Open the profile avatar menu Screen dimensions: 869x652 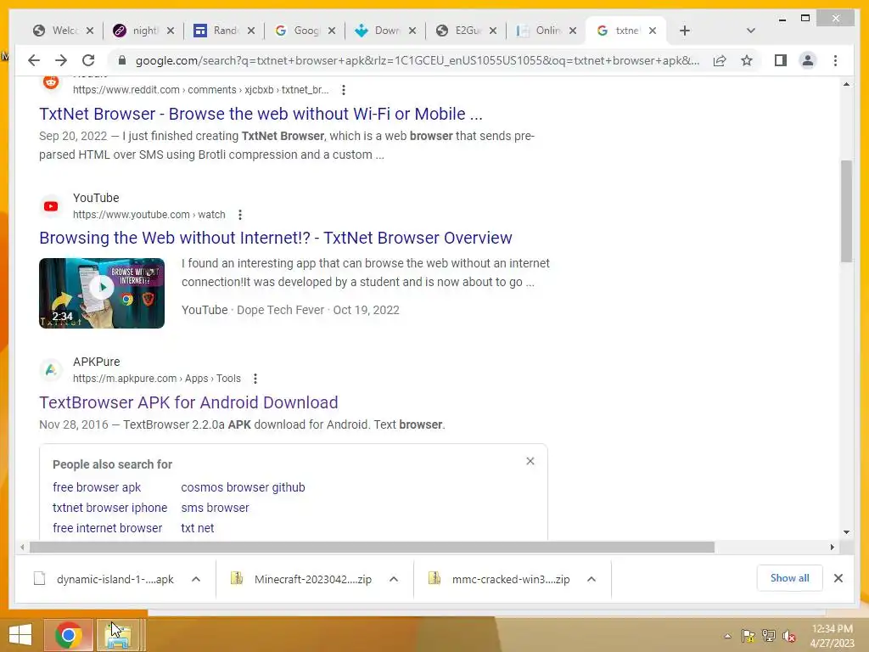coord(808,60)
